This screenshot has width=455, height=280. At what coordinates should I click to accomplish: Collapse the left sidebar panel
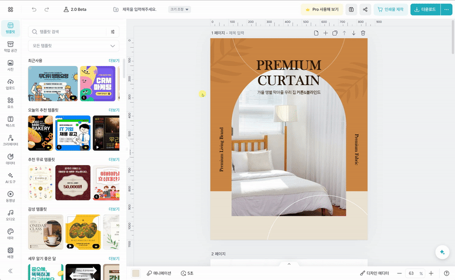tap(10, 270)
